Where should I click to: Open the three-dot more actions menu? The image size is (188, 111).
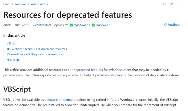coord(179,4)
